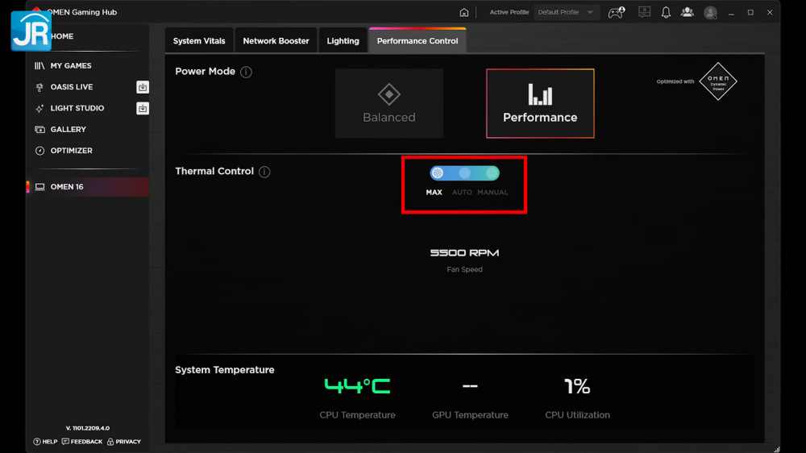Viewport: 806px width, 453px height.
Task: Select the Balanced power mode
Action: [389, 103]
